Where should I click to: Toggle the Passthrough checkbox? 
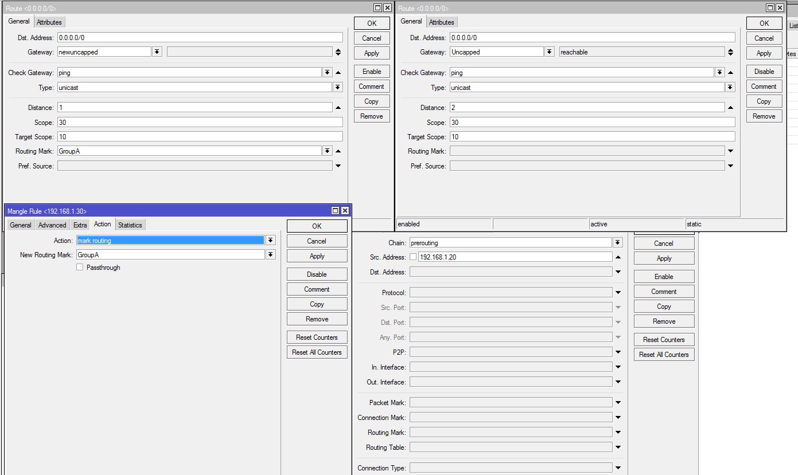(x=80, y=268)
